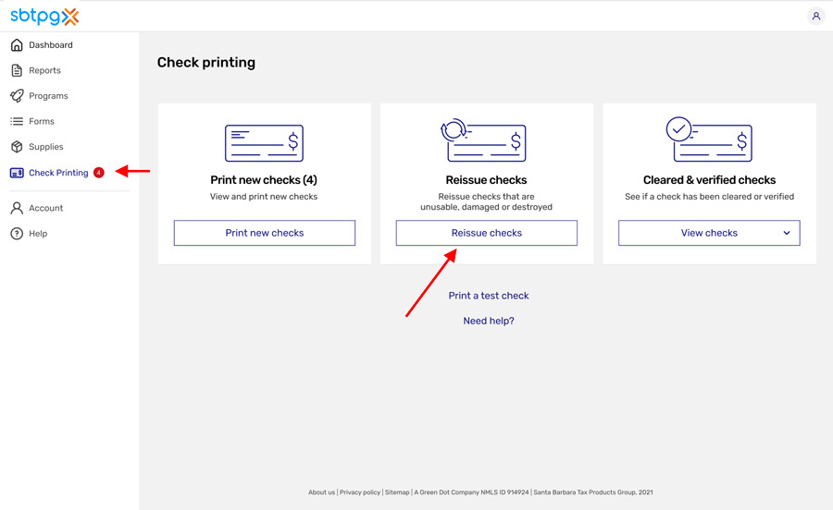Click the Help question mark icon

click(x=17, y=233)
